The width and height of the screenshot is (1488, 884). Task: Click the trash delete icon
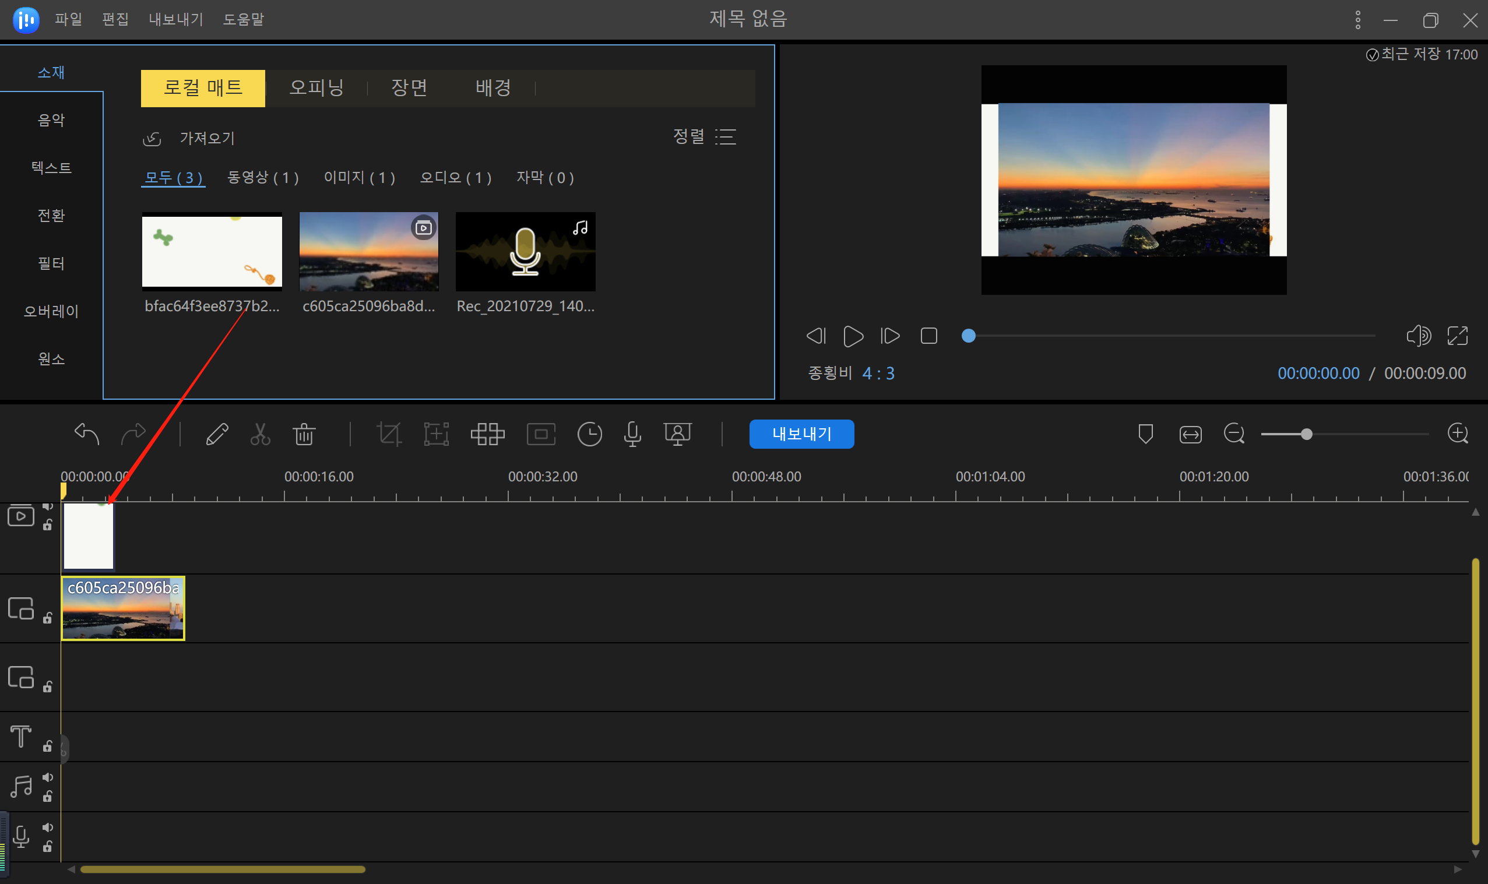(304, 434)
